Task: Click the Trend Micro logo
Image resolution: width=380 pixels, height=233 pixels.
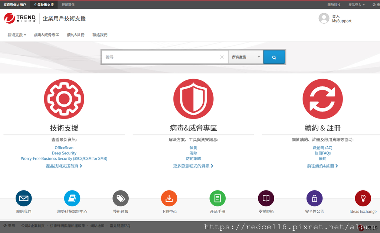Action: pos(20,19)
